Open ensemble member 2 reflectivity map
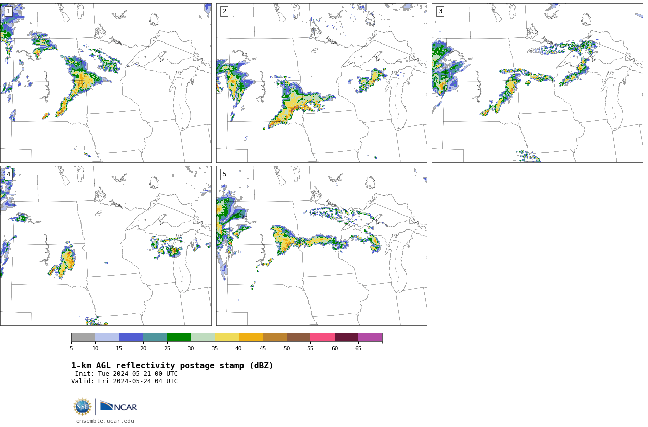 (321, 83)
